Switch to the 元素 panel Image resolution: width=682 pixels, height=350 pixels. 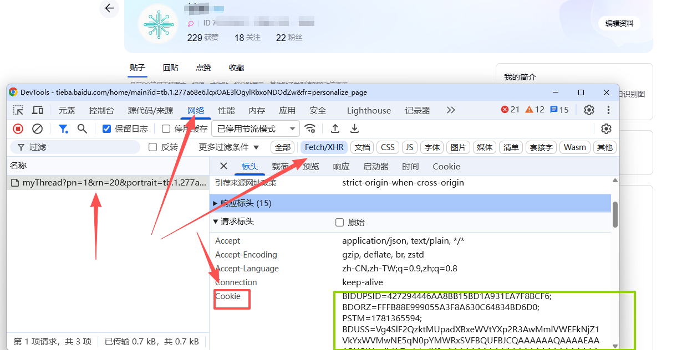pyautogui.click(x=67, y=110)
